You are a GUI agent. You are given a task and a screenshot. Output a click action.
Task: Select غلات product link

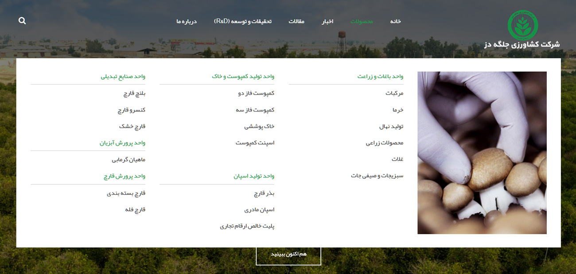(x=397, y=159)
